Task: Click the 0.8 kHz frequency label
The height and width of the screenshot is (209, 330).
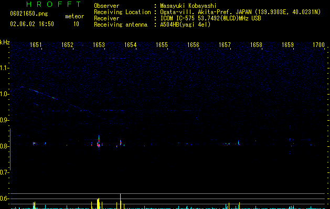Action: click(4, 146)
